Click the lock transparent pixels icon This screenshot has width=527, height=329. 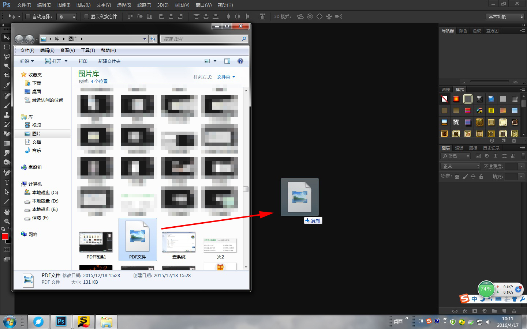coord(457,177)
